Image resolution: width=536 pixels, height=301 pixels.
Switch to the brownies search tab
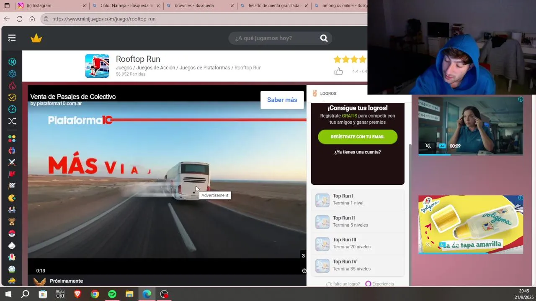coord(200,5)
